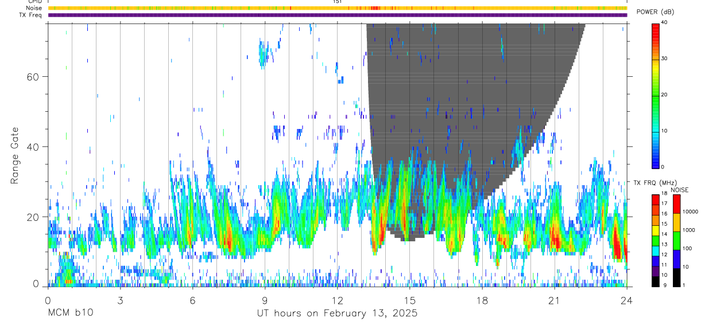Click the POWER (dB) legend title
The width and height of the screenshot is (705, 325).
tap(656, 12)
